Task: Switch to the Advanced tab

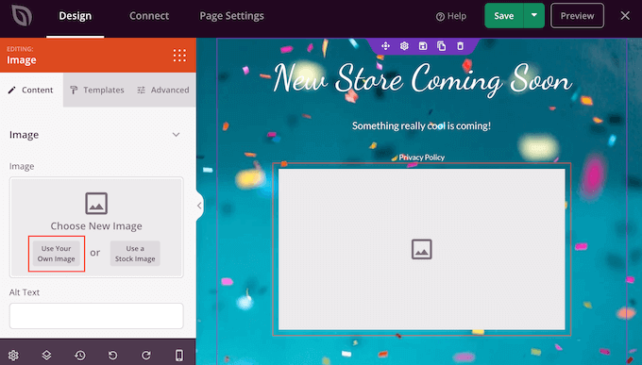Action: (x=163, y=90)
